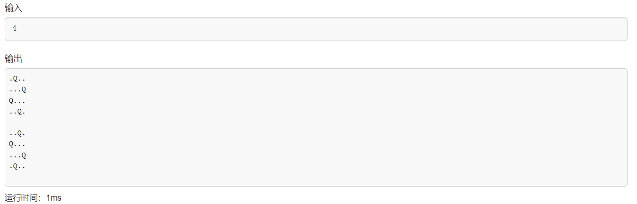The image size is (637, 204).
Task: Click first row ".Q.." of first solution
Action: coord(17,79)
